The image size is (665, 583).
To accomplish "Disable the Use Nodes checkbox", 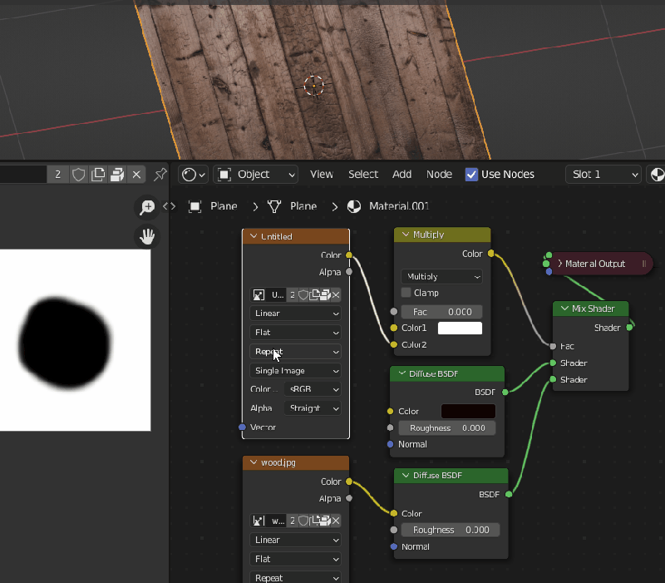I will (471, 174).
